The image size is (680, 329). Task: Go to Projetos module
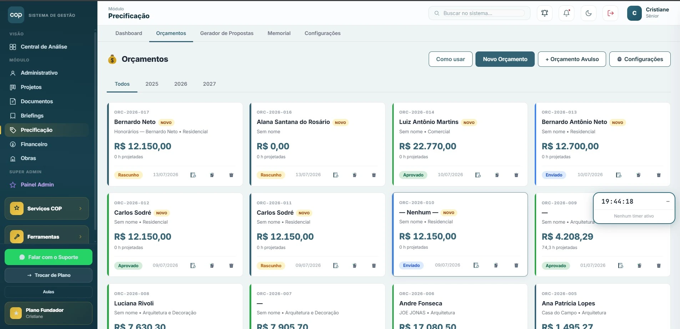pos(31,87)
